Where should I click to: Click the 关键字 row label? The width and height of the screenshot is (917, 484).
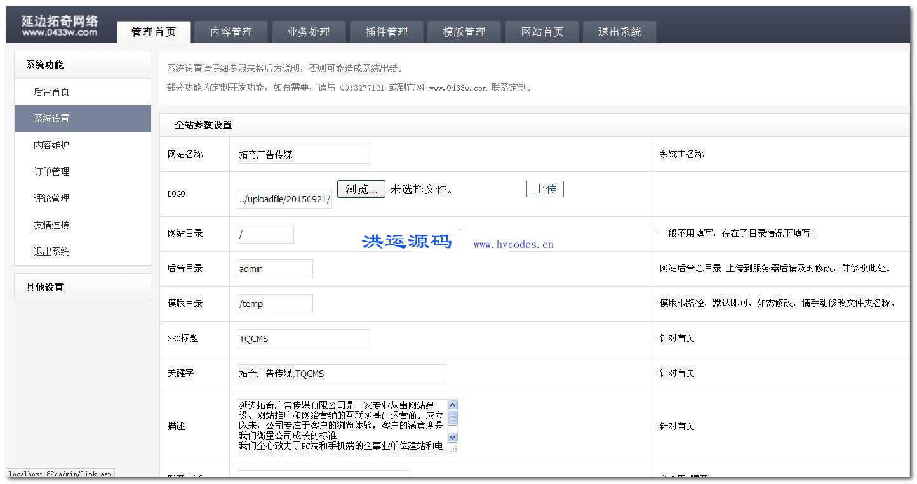point(180,374)
